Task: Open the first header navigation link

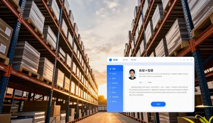Action: pyautogui.click(x=125, y=60)
